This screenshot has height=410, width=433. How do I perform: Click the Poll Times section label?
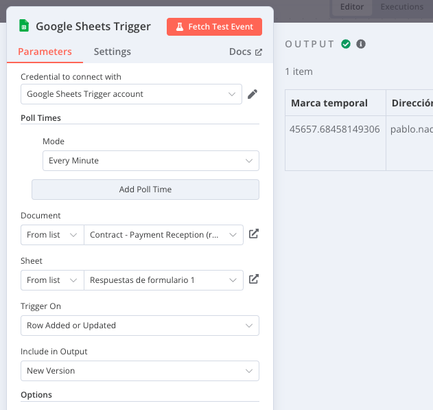click(x=40, y=118)
